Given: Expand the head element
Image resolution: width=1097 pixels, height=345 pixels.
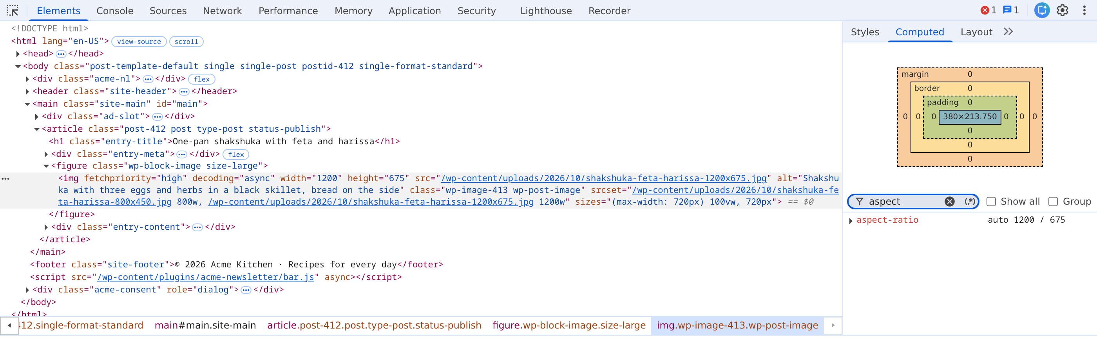Looking at the screenshot, I should (x=18, y=54).
